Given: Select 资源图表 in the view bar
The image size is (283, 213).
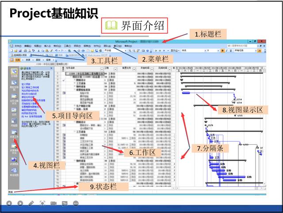Looking at the screenshot, I should 14,161.
